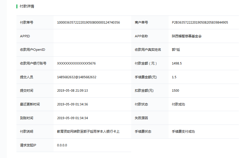Select the 教育资助网转款至郭子延同学本人银行卡上 description

click(x=88, y=131)
